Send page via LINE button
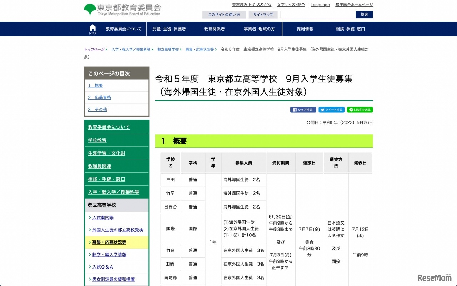457x286 pixels. [x=360, y=110]
